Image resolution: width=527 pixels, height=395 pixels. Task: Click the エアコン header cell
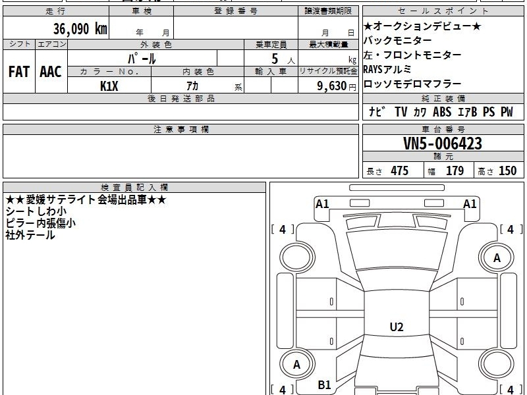pyautogui.click(x=51, y=44)
